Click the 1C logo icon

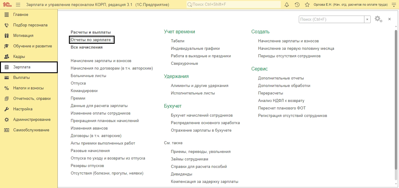point(7,5)
